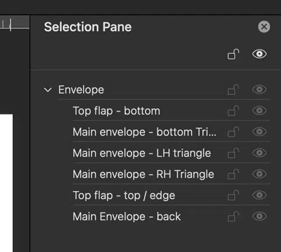The image size is (281, 252).
Task: Toggle lock for all objects in header
Action: tap(233, 54)
